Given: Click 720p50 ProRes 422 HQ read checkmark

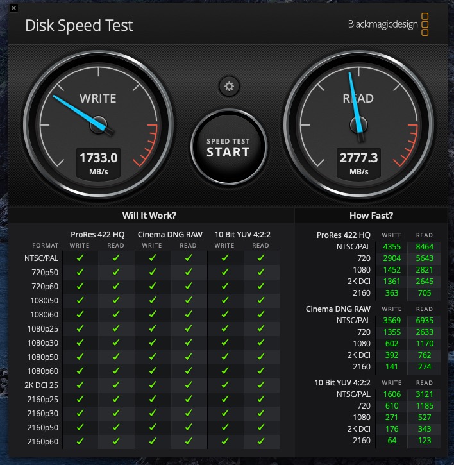Looking at the screenshot, I should pyautogui.click(x=116, y=272).
